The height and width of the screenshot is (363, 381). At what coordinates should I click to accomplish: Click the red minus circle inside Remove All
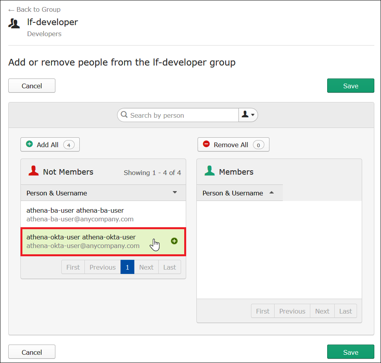coord(206,144)
